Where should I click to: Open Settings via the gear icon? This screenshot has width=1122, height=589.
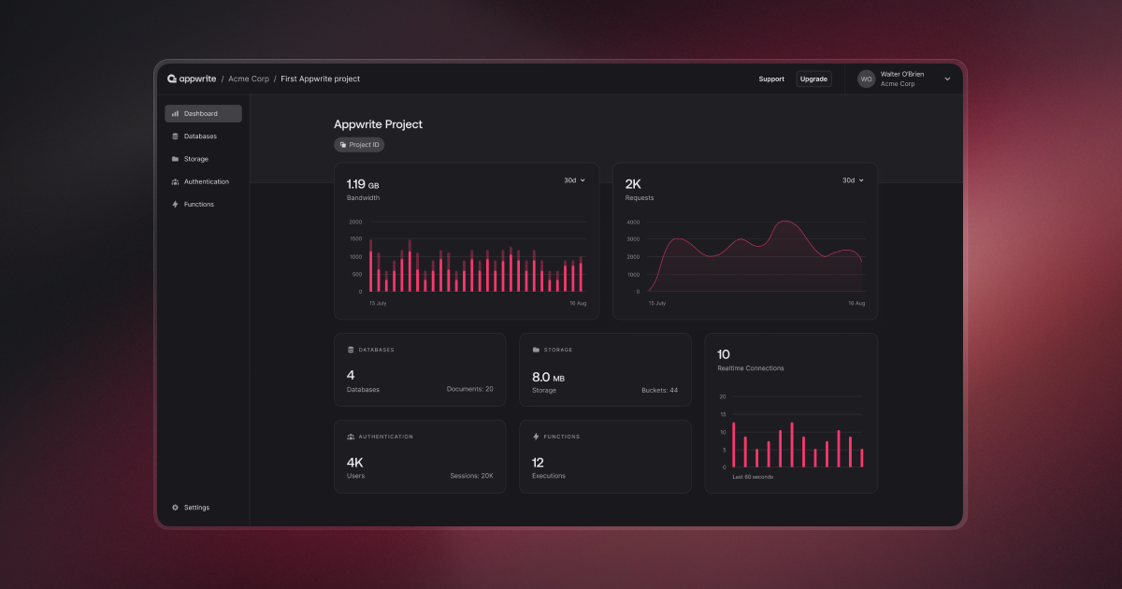[x=176, y=507]
